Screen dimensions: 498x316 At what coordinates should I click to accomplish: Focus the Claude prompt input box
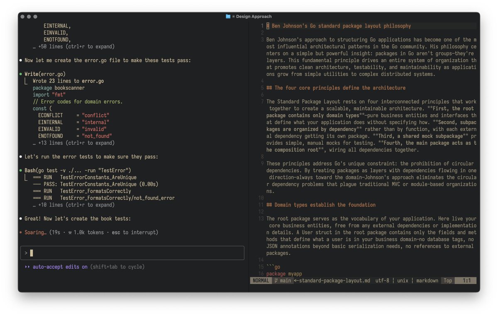click(x=132, y=253)
